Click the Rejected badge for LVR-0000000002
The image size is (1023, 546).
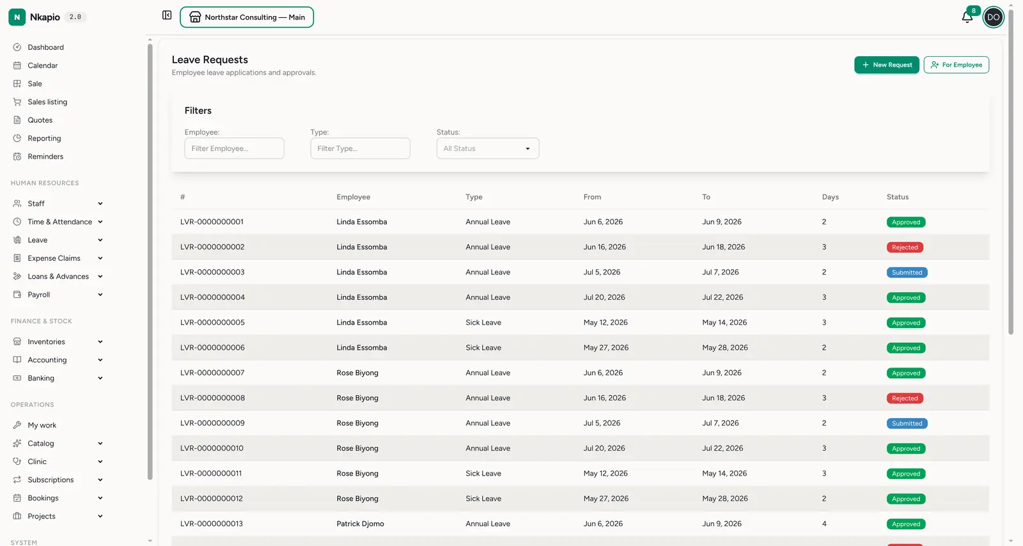pyautogui.click(x=905, y=247)
